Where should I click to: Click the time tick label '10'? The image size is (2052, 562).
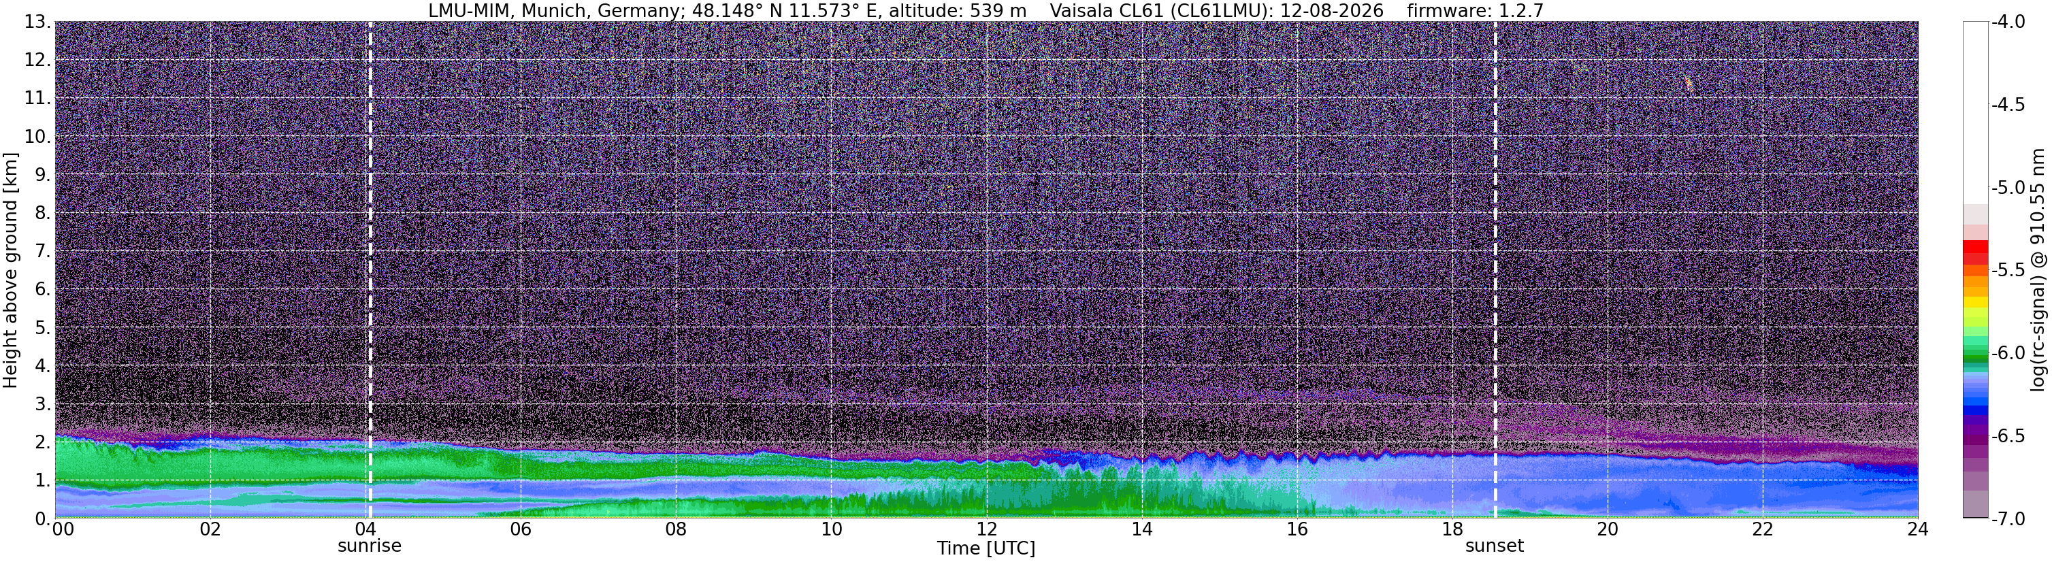[832, 529]
